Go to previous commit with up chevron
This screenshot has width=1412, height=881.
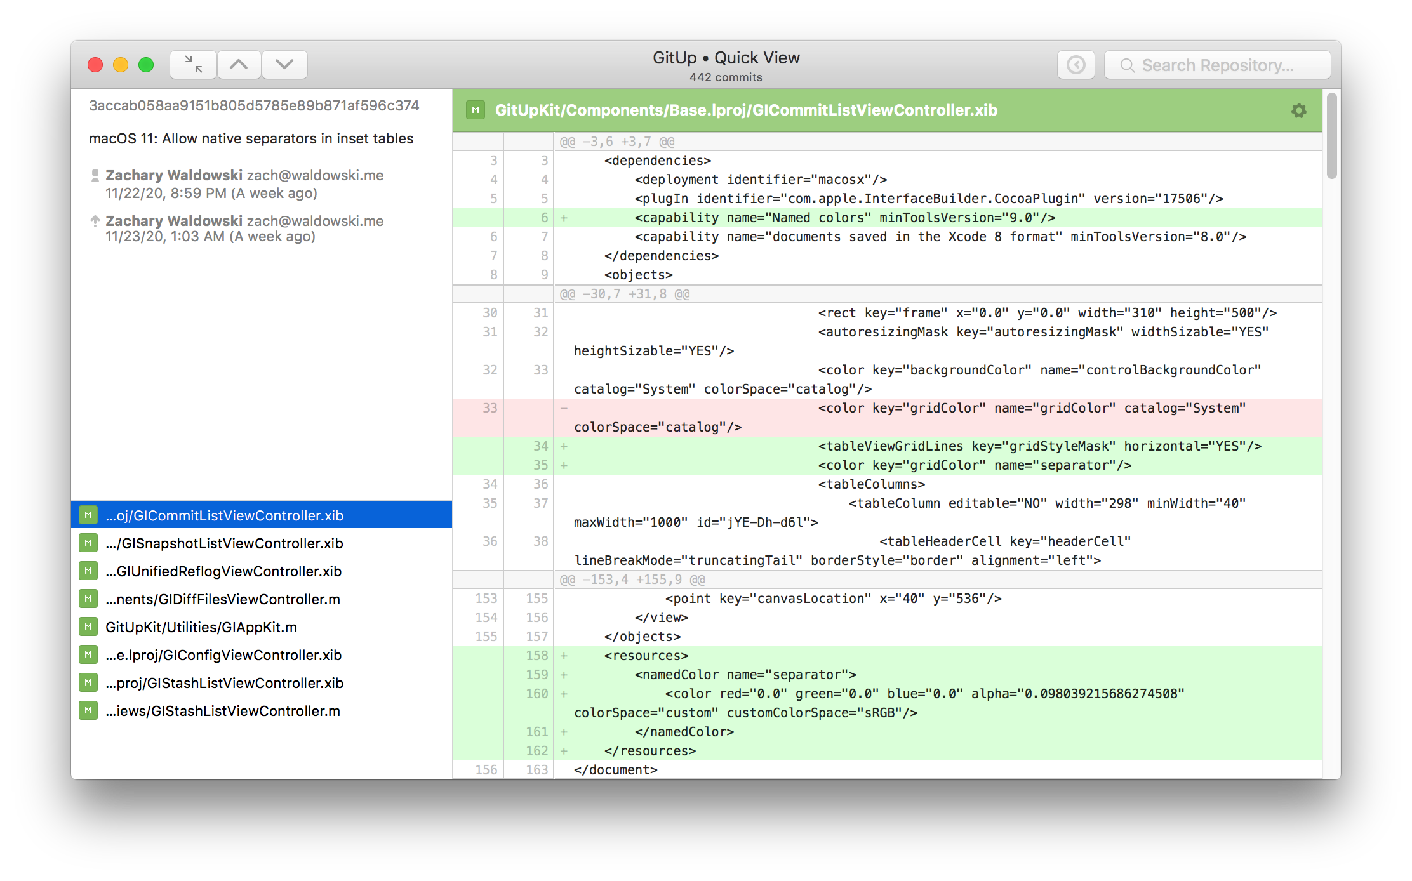tap(239, 65)
